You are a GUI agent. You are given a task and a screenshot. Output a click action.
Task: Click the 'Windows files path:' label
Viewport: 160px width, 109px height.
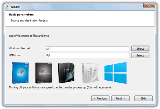21,48
